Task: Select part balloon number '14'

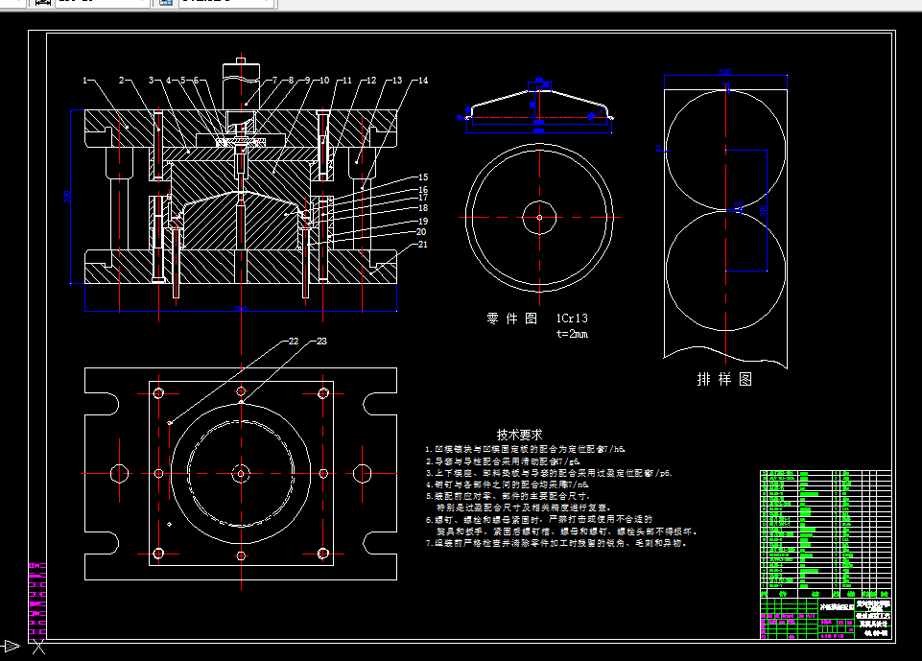Action: pyautogui.click(x=423, y=80)
